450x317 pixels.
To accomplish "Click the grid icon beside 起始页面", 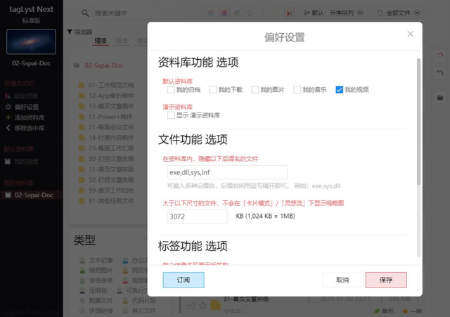I will coord(8,96).
